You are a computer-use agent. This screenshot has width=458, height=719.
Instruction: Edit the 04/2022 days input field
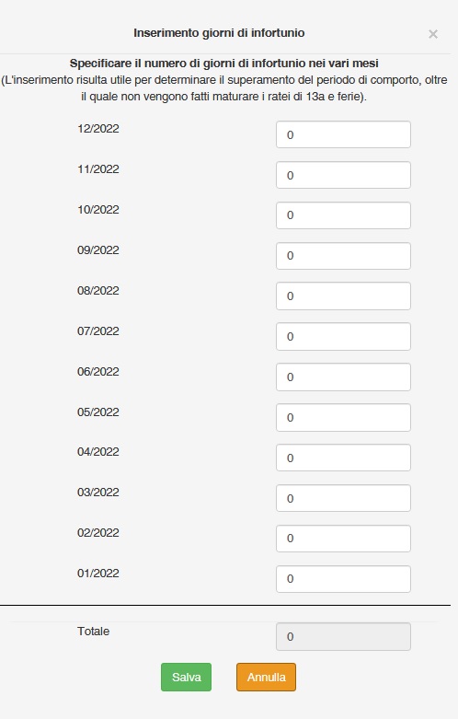click(x=343, y=458)
